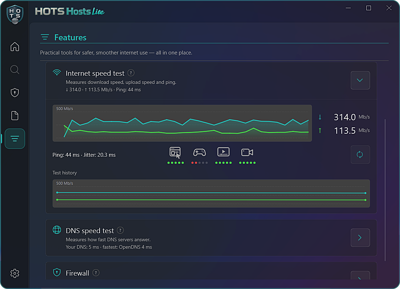Click the speed summary line under Internet test
The height and width of the screenshot is (289, 400).
(x=103, y=89)
